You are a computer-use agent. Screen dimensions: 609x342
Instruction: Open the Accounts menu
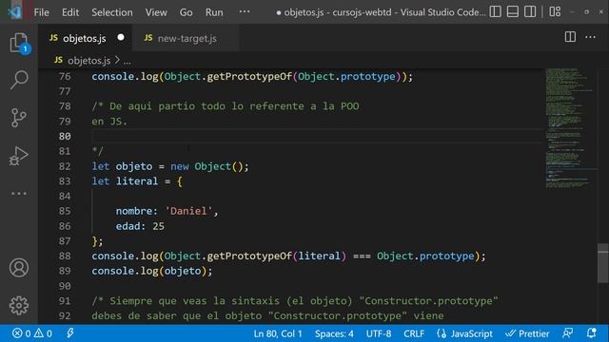[19, 268]
